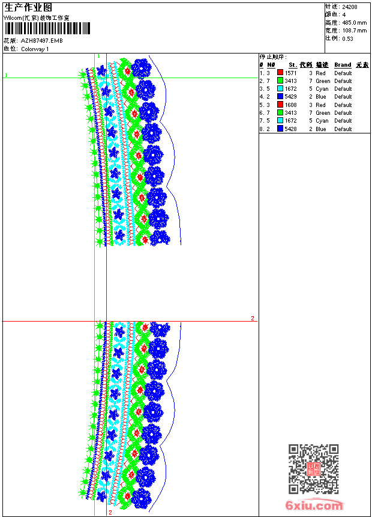Click the width value 108.7 mm
Image resolution: width=372 pixels, height=517 pixels.
coord(355,31)
